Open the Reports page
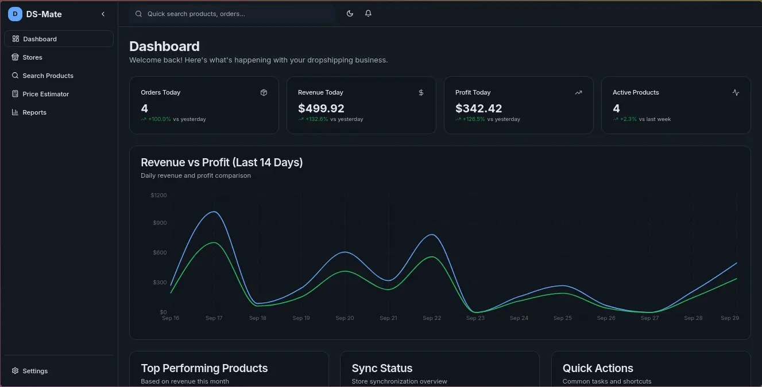 [x=35, y=112]
